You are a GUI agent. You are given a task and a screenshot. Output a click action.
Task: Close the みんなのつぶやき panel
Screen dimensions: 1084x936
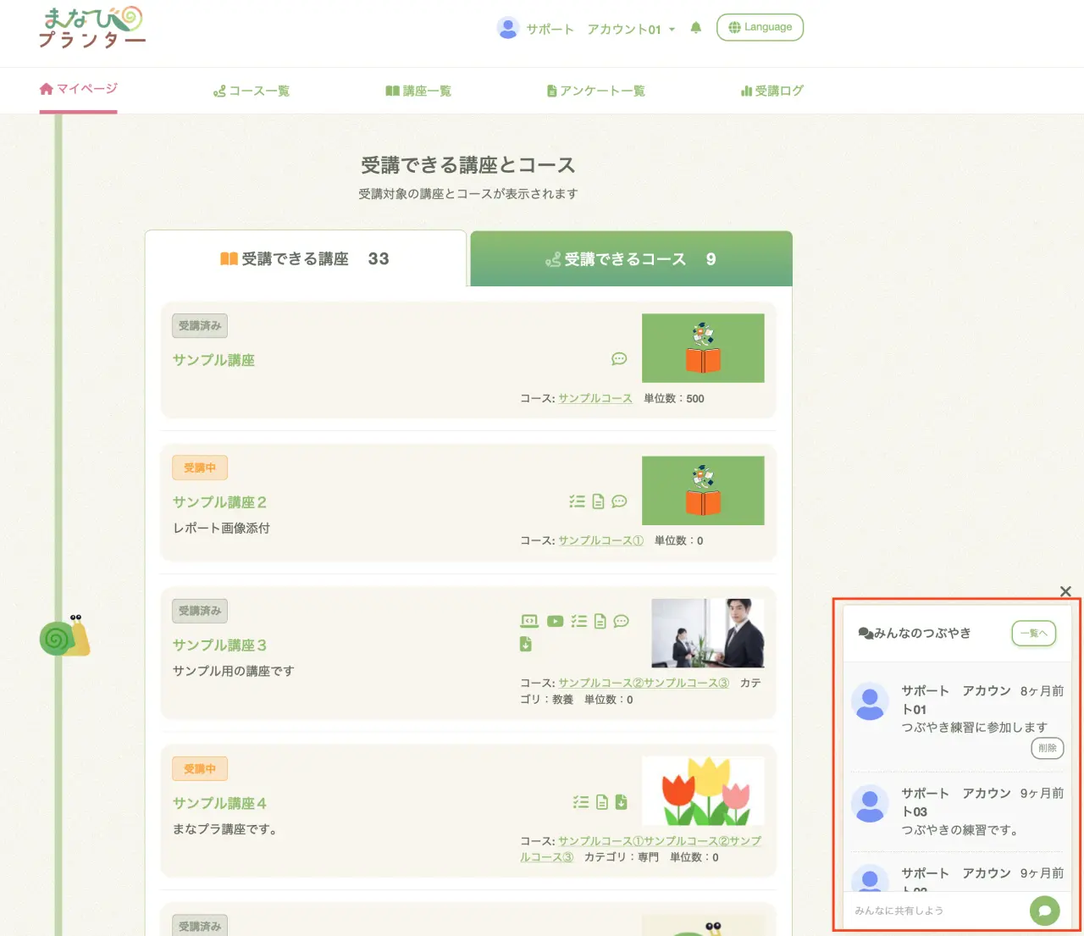click(1065, 591)
